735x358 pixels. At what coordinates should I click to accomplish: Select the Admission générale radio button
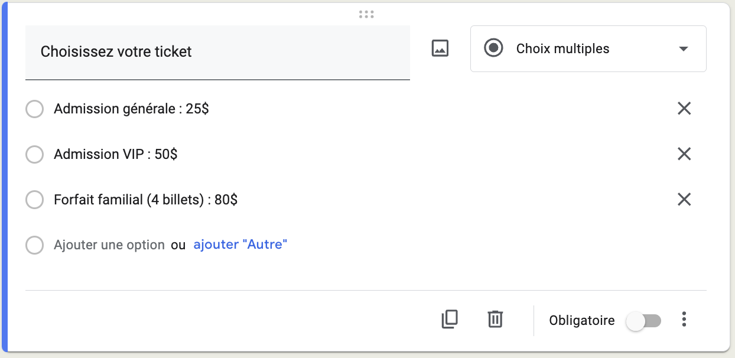point(35,109)
